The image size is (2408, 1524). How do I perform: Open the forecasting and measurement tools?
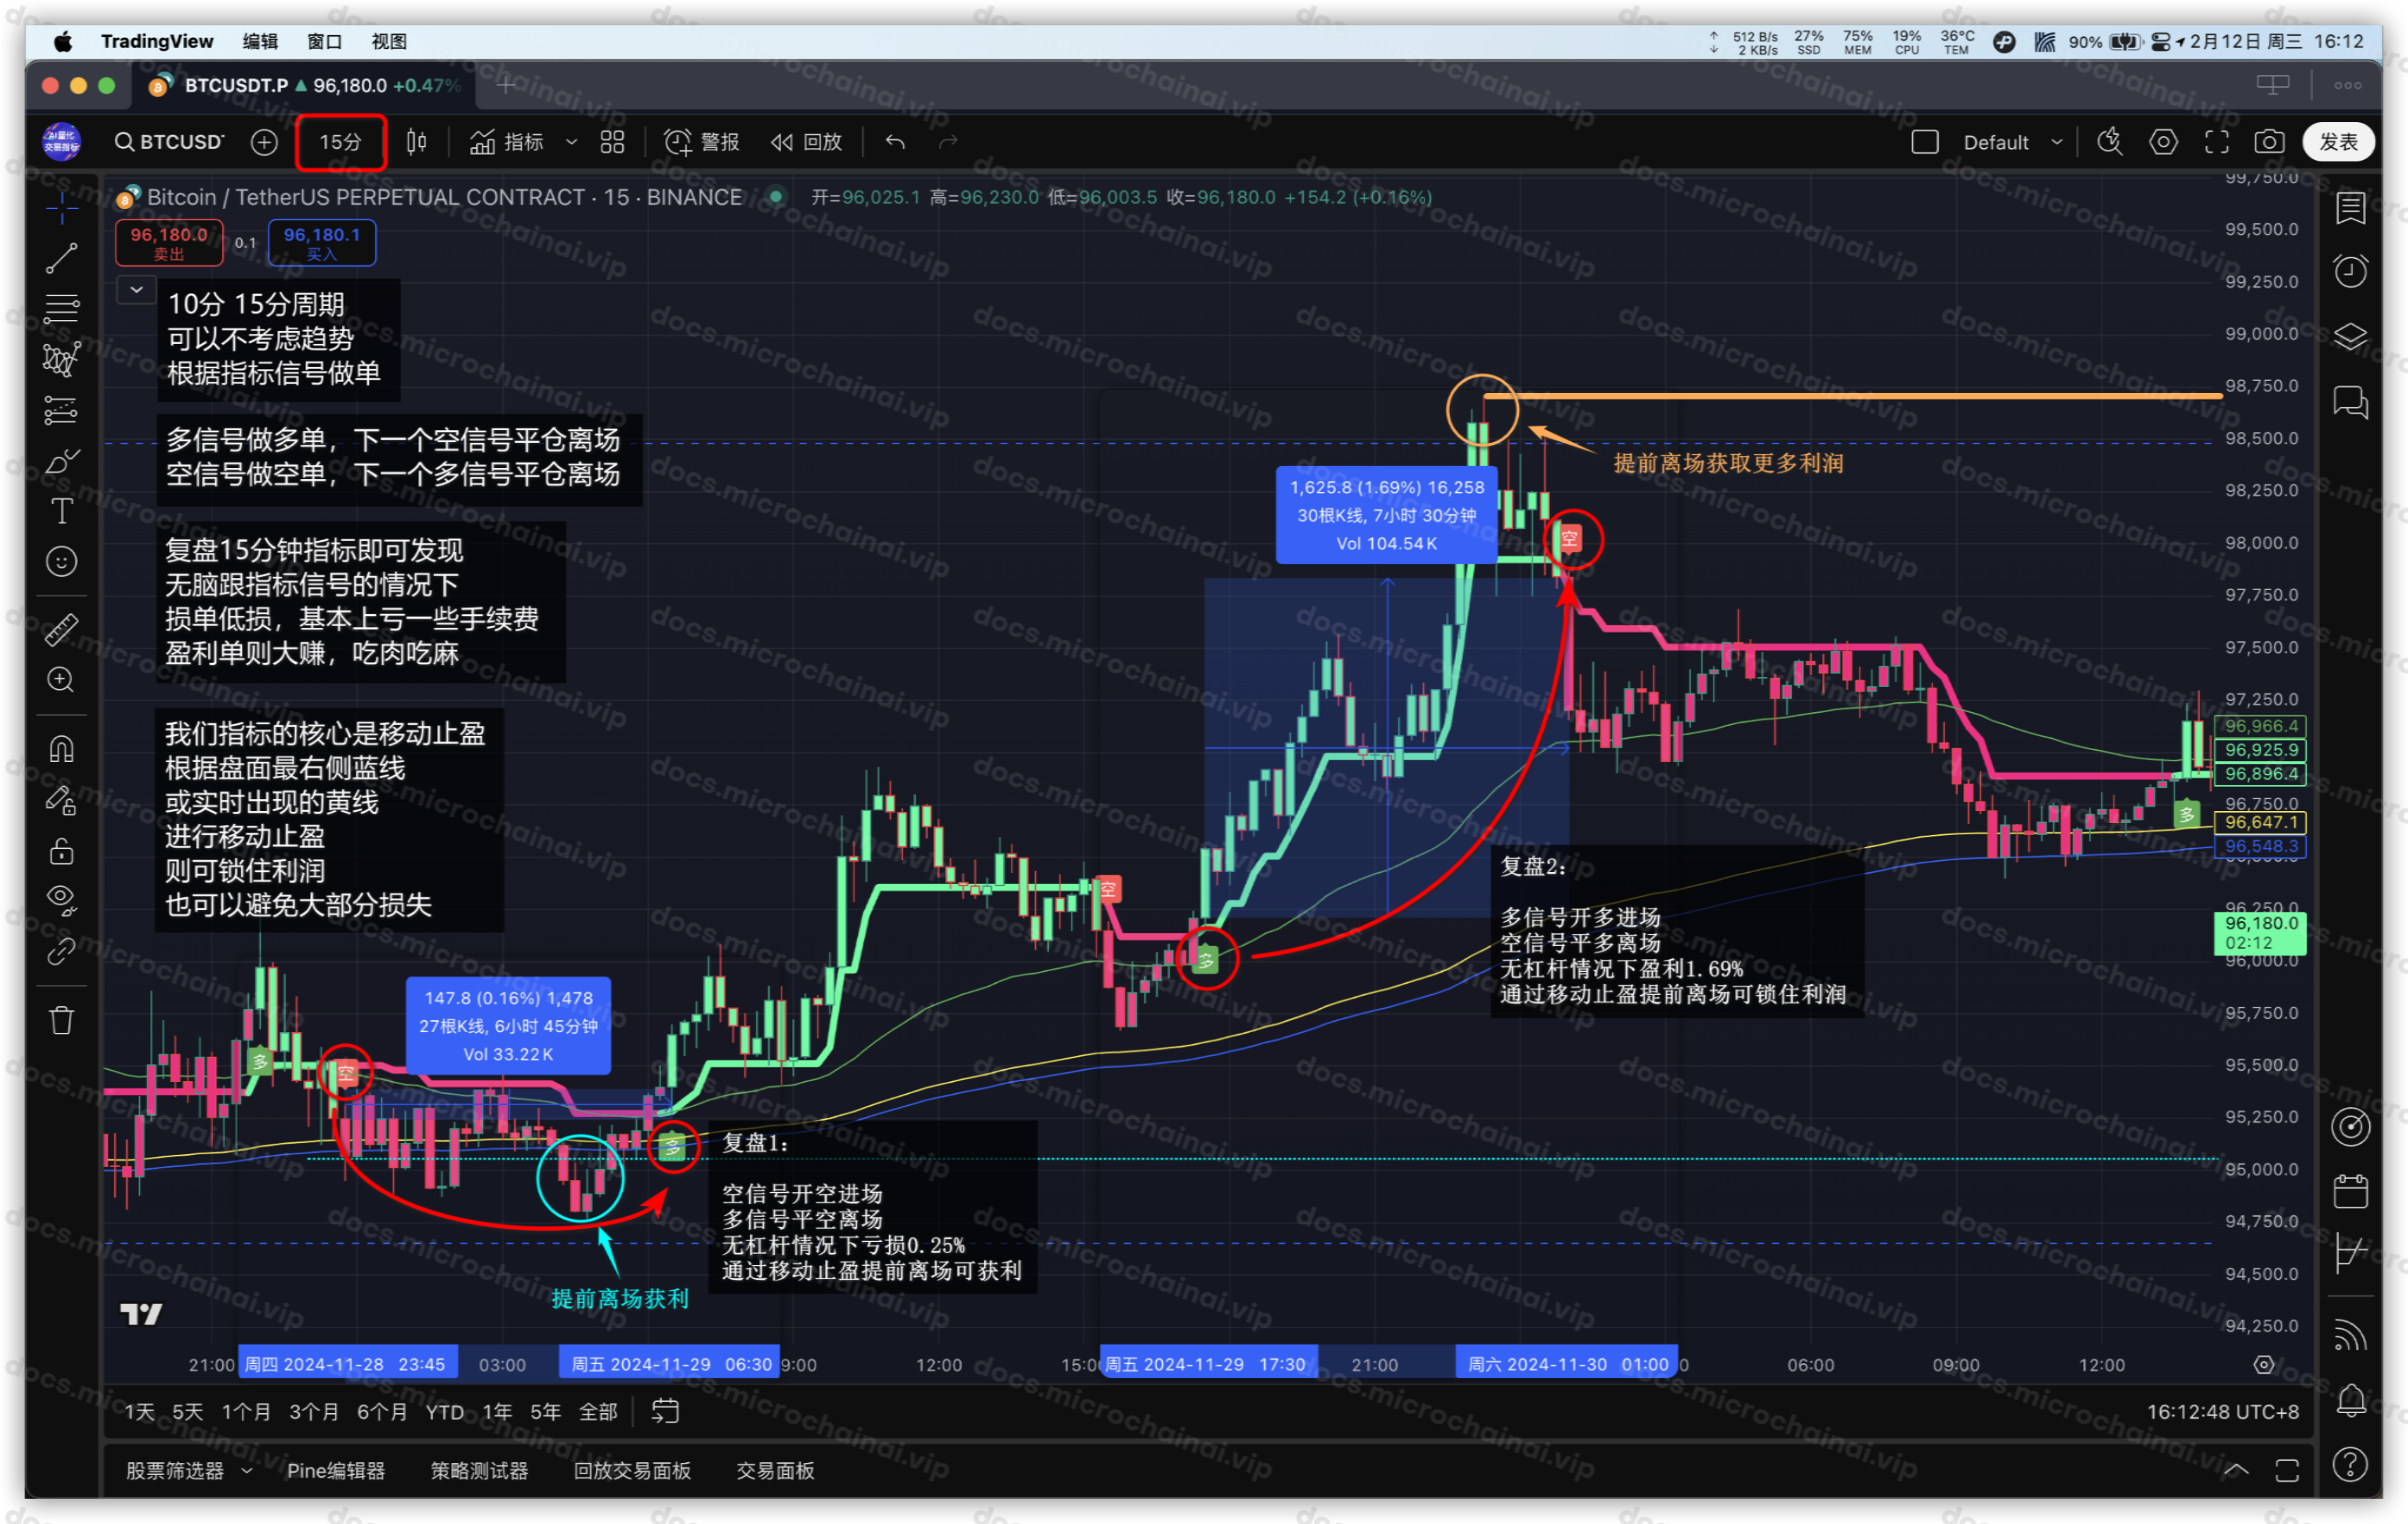pos(62,410)
